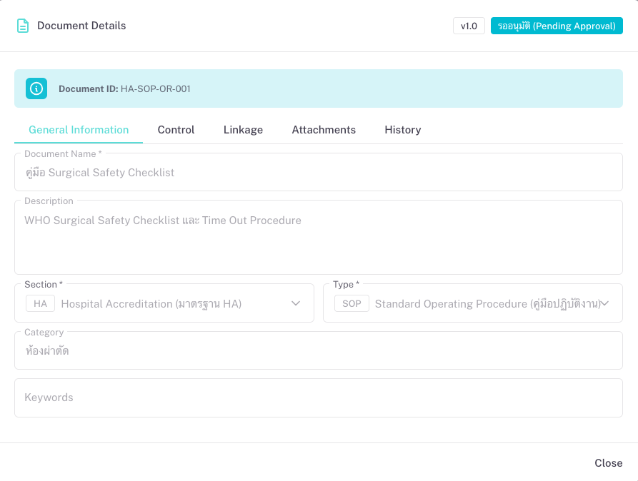Focus the Description text area

pyautogui.click(x=318, y=239)
